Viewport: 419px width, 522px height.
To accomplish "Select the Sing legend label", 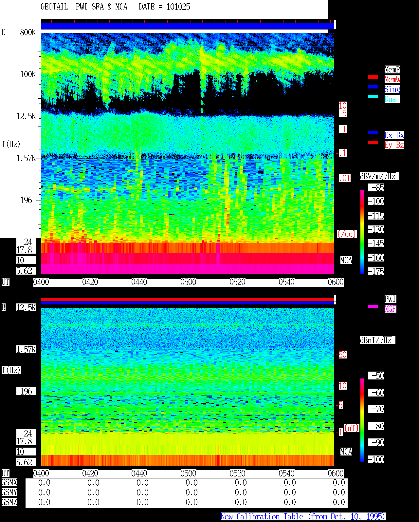I will coord(392,89).
